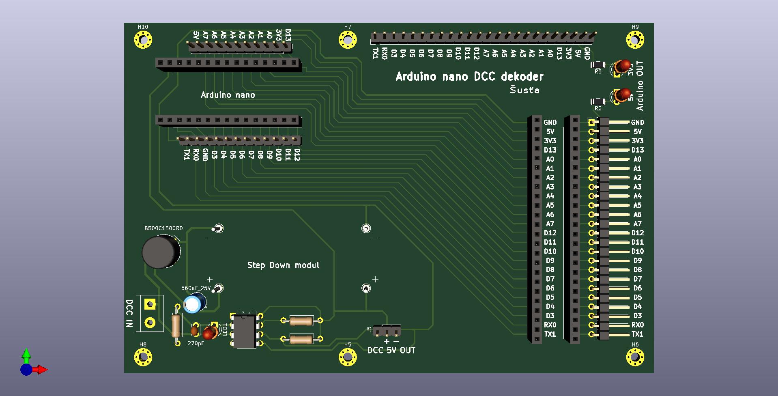Viewport: 778px width, 396px height.
Task: Click the green Y-axis arrow of the orientation gizmo
Action: point(26,355)
